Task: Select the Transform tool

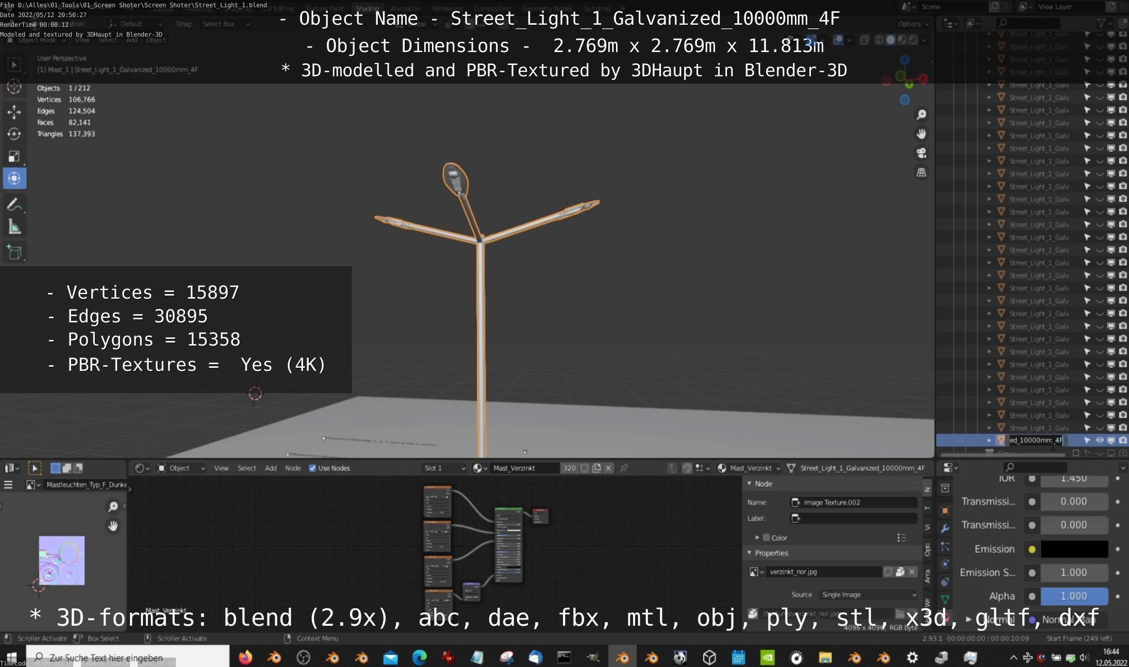Action: 14,178
